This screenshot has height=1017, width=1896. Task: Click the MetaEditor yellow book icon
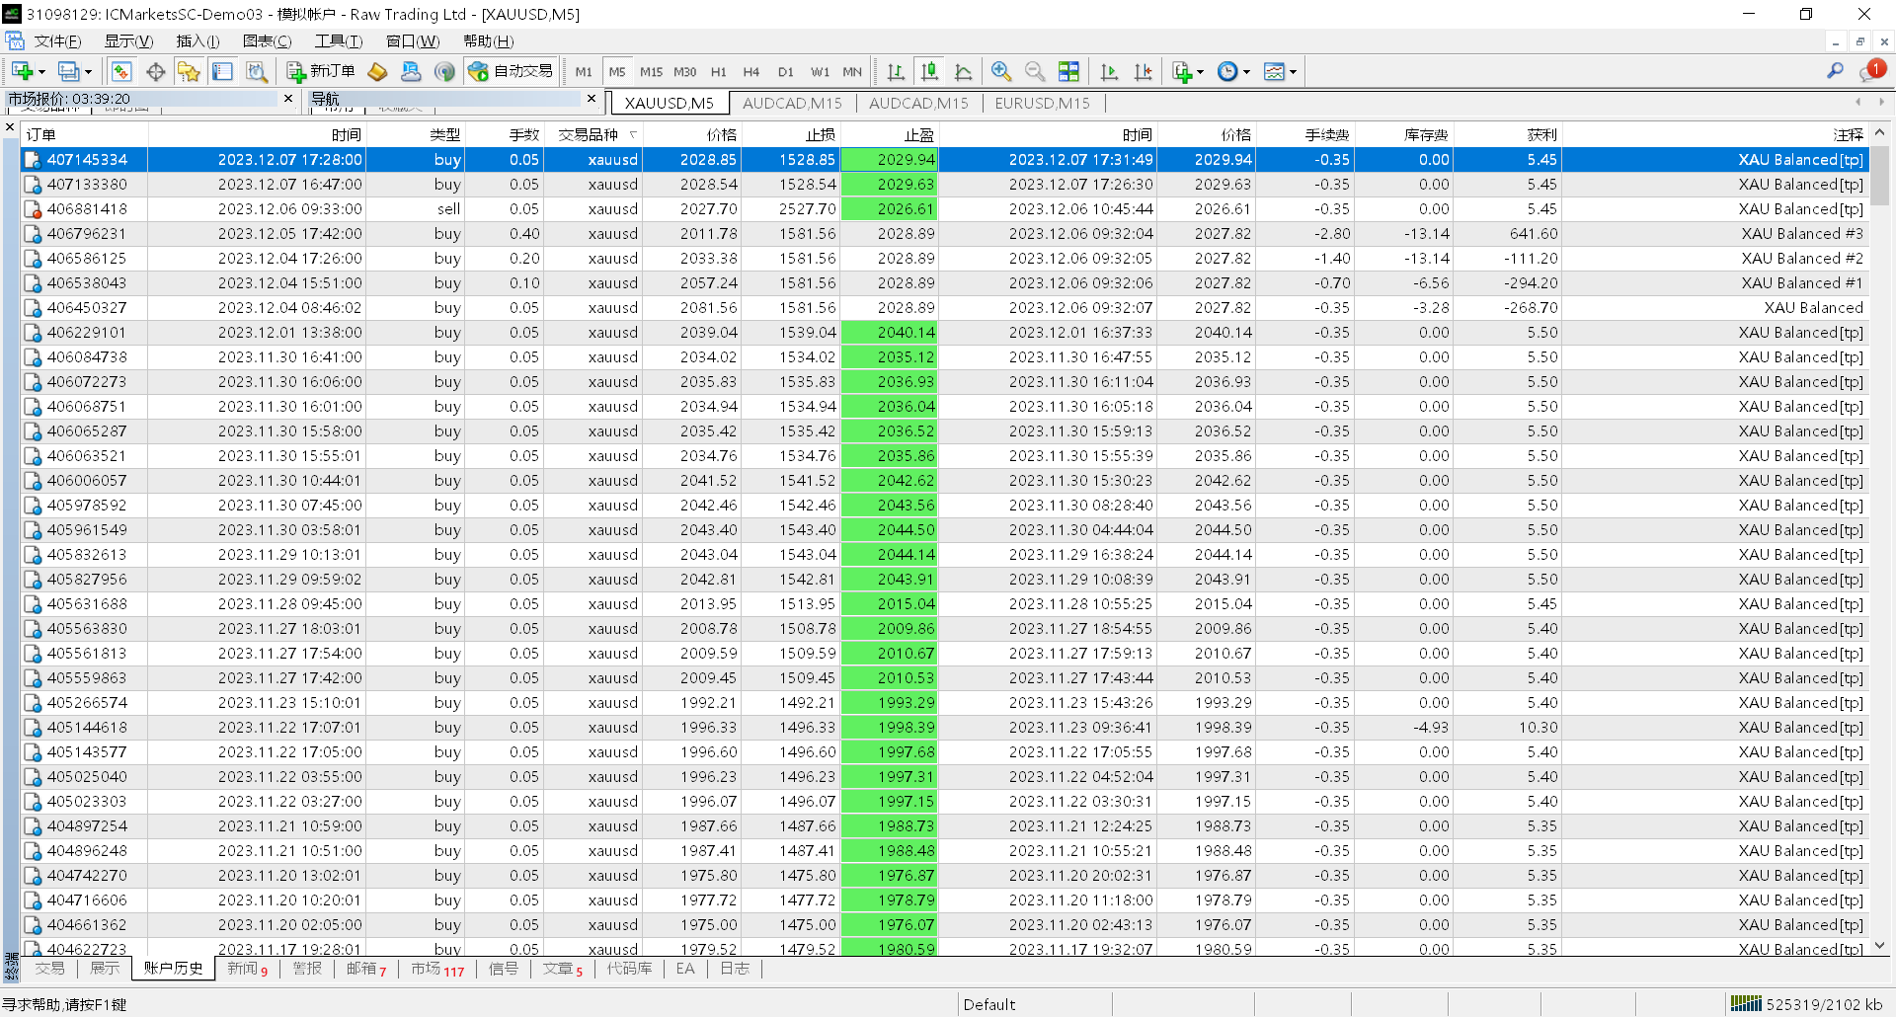[377, 71]
